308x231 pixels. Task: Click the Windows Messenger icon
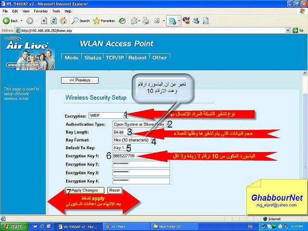(x=196, y=21)
